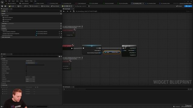Switch to Graph mode
Image resolution: width=193 pixels, height=108 pixels.
point(188,6)
